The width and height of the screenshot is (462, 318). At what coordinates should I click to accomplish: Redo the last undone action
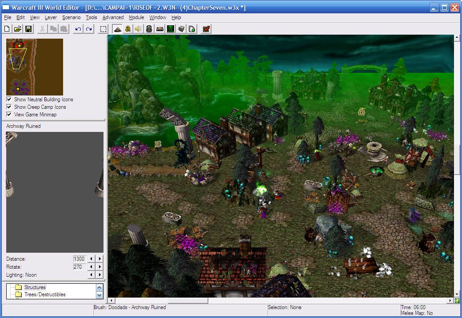[89, 29]
